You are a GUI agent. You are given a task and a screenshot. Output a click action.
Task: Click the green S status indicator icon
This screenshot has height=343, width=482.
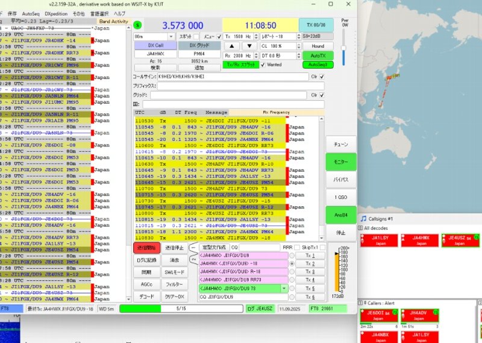point(137,25)
